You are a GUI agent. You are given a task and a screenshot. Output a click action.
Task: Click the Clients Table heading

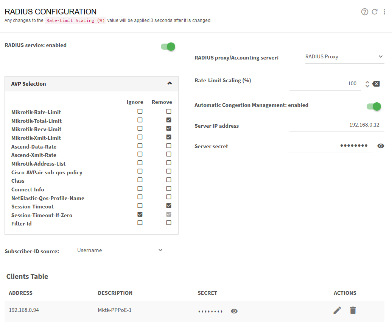(27, 276)
